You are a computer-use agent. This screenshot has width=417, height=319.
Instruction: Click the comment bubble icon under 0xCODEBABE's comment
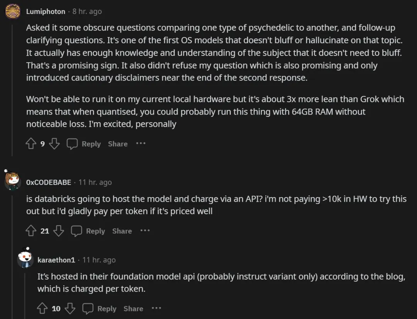point(76,231)
